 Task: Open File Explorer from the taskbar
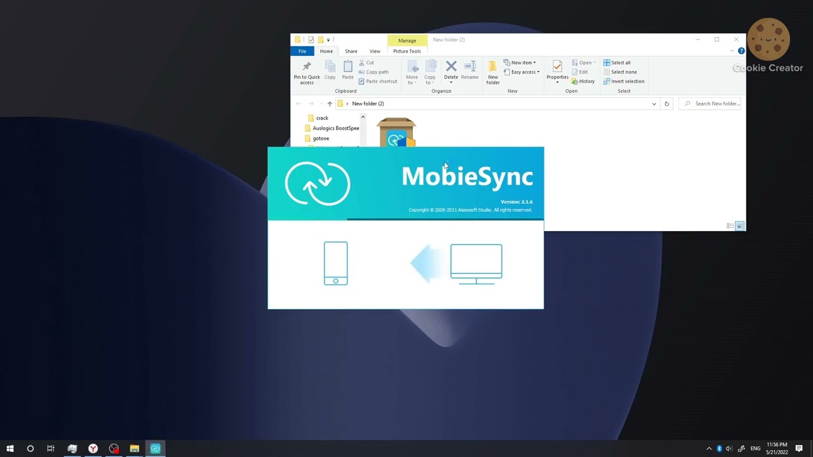pos(135,449)
